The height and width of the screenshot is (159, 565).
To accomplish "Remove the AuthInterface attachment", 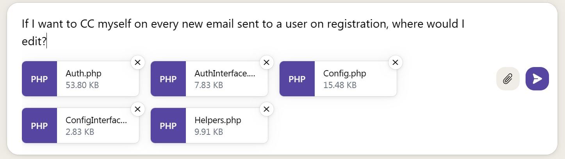I will click(x=267, y=62).
